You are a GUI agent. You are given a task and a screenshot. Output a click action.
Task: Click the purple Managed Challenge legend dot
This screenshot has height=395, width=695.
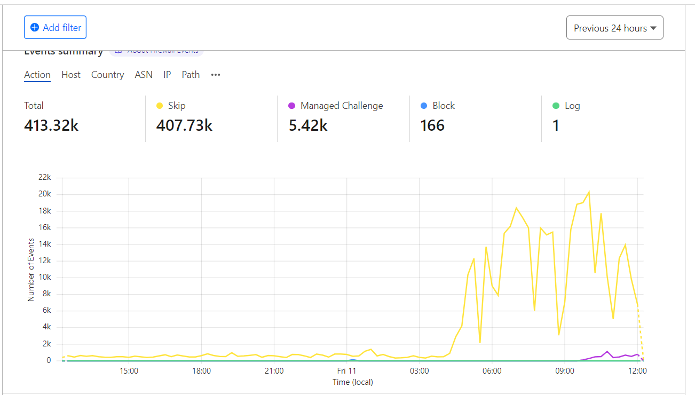291,106
